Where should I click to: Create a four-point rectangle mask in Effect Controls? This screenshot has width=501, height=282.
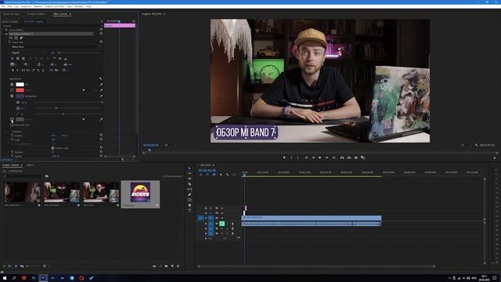[x=16, y=38]
